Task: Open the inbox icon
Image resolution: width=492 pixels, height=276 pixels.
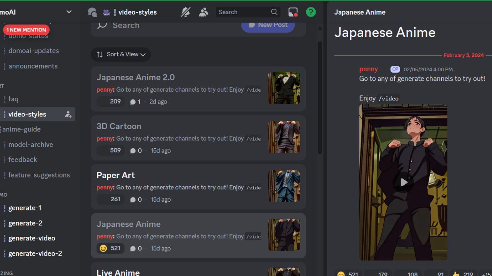Action: 293,12
